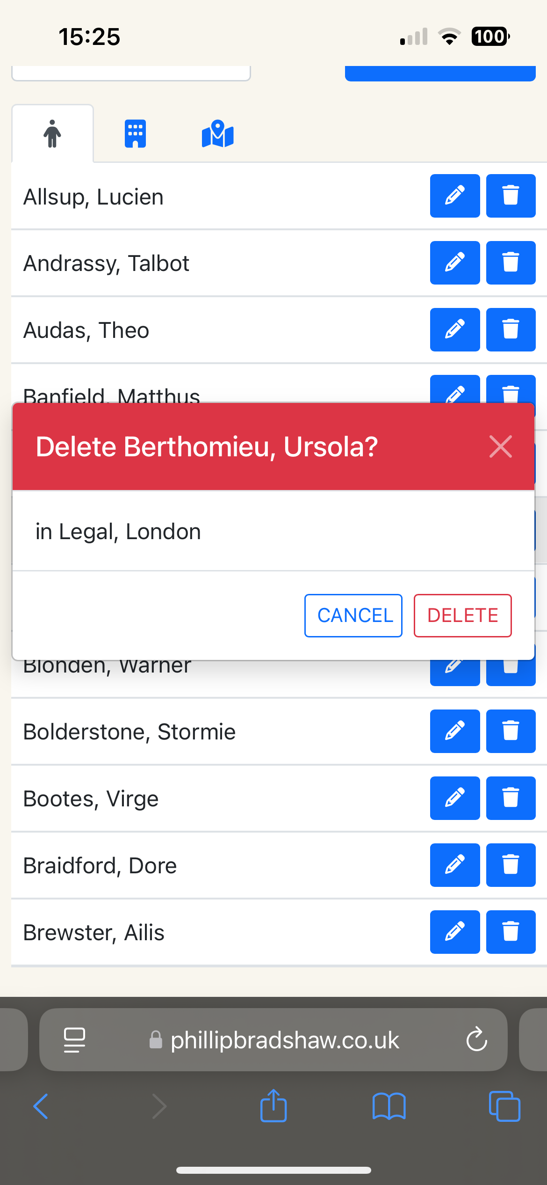Confirm with the DELETE button
547x1185 pixels.
(x=462, y=615)
